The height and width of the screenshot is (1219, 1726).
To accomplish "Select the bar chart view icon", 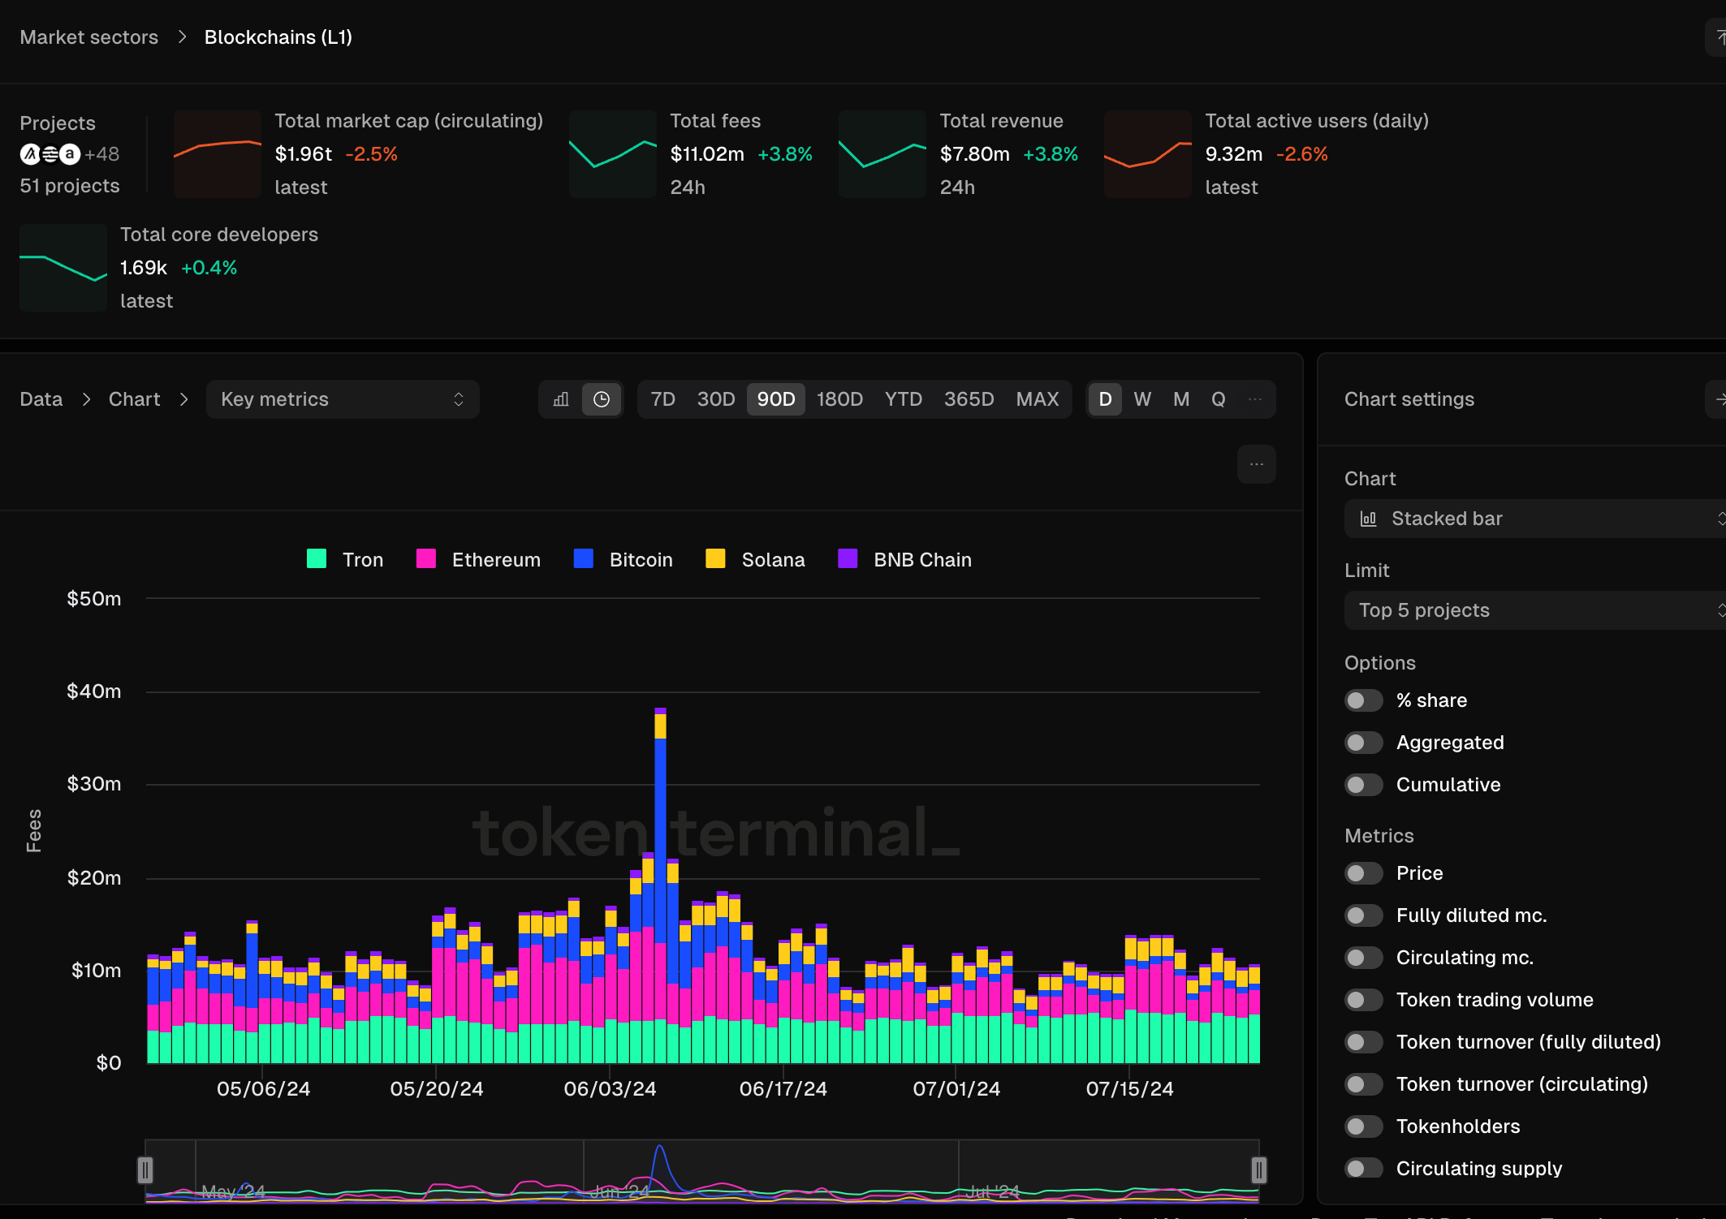I will [561, 399].
